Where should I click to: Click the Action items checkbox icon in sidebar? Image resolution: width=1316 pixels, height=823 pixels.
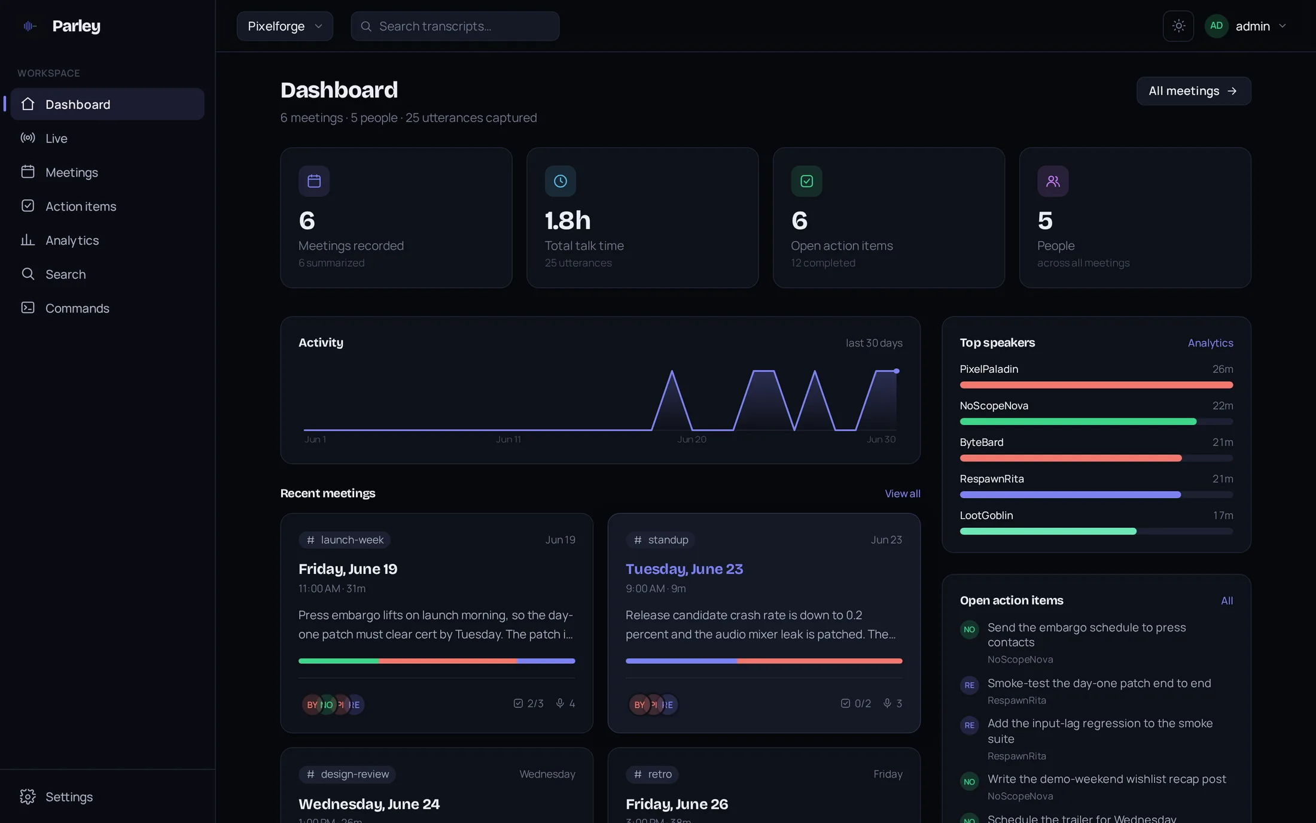click(x=28, y=206)
